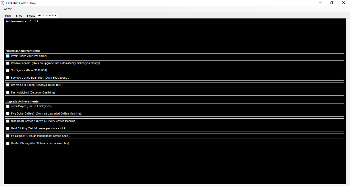Viewport: 350px width, 186px height.
Task: Open the Game menu
Action: [8, 9]
